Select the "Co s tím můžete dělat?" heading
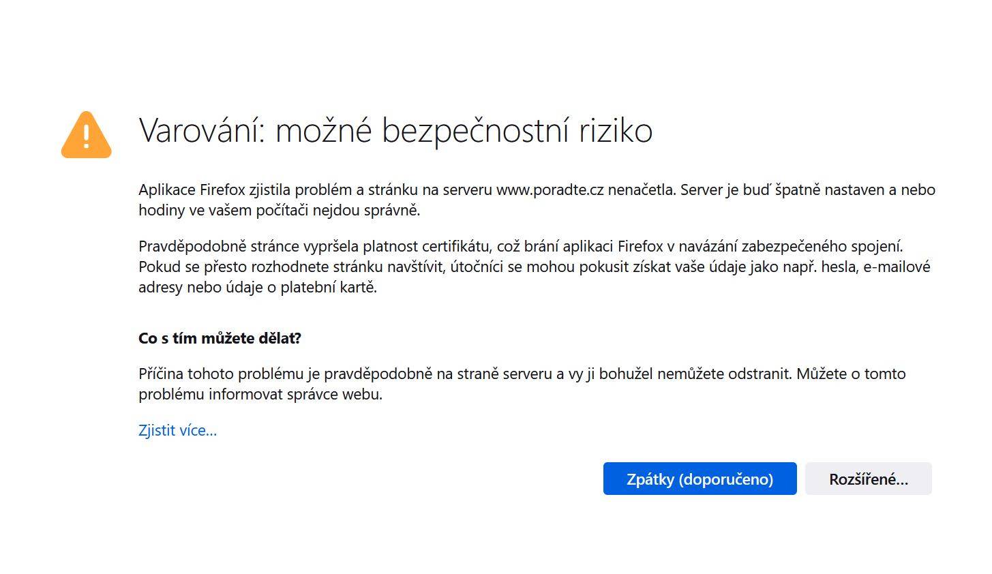Viewport: 992px width, 574px height. (x=220, y=338)
